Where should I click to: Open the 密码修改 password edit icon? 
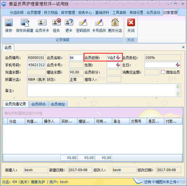[x=83, y=23]
